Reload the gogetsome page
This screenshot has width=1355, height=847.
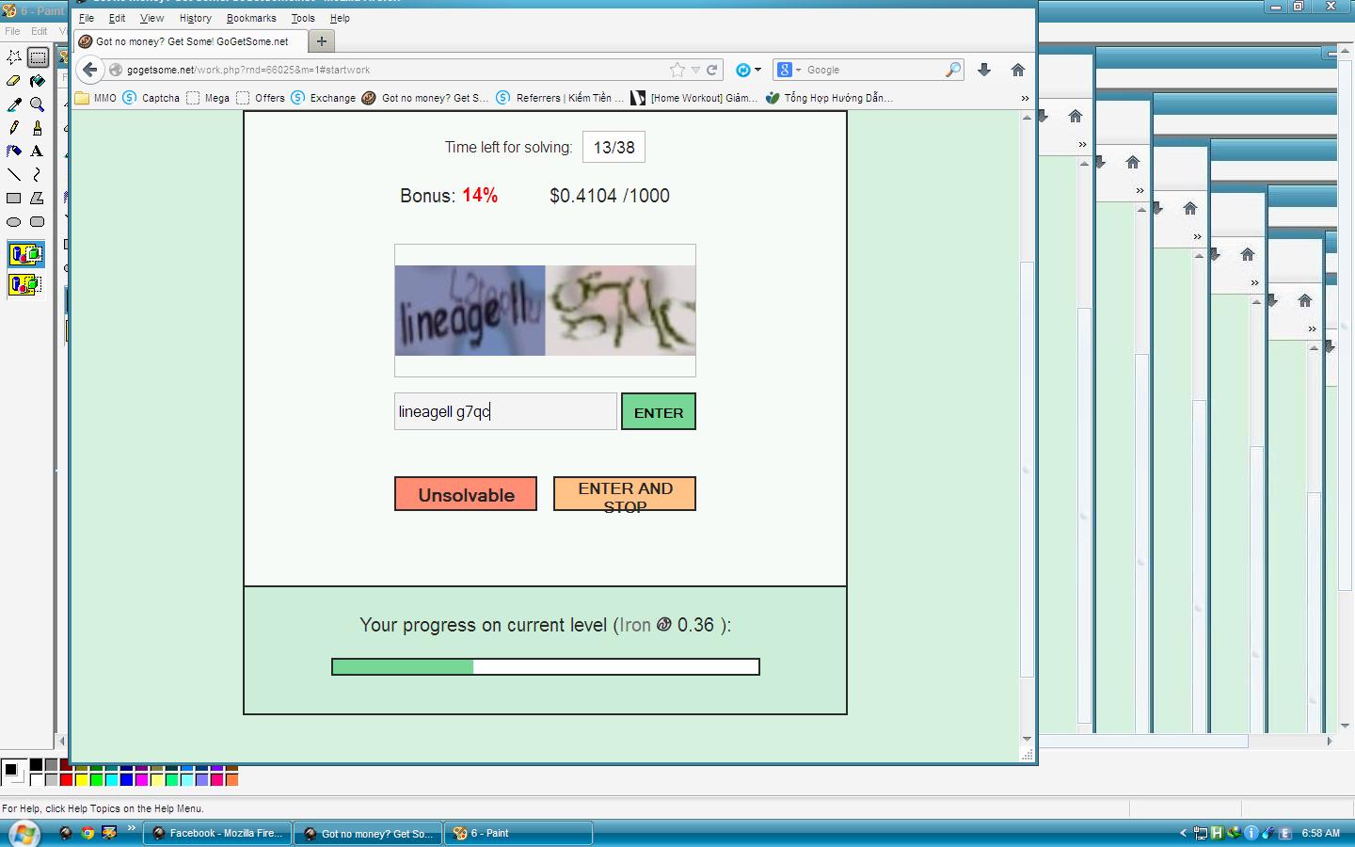(x=712, y=70)
